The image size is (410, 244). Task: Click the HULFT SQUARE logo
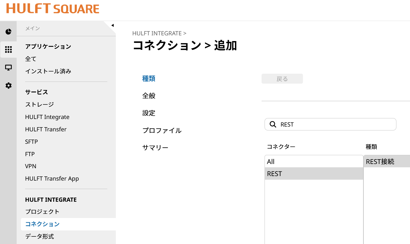(53, 9)
